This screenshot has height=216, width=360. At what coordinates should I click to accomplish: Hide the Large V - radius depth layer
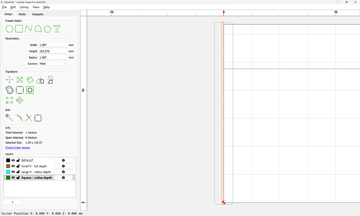pos(13,172)
